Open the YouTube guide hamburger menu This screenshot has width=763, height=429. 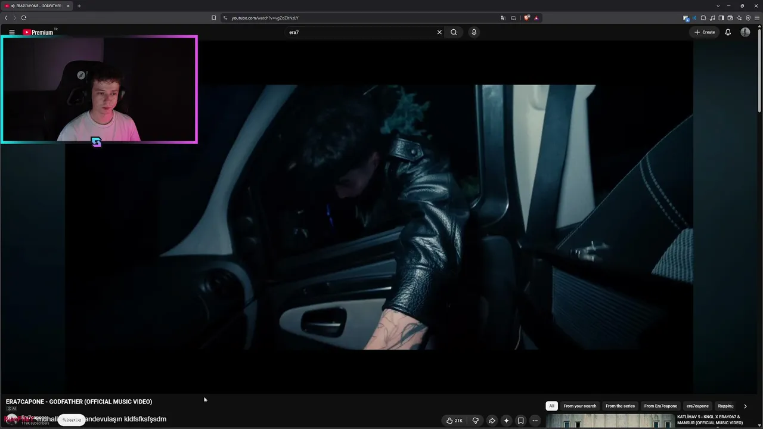point(11,32)
